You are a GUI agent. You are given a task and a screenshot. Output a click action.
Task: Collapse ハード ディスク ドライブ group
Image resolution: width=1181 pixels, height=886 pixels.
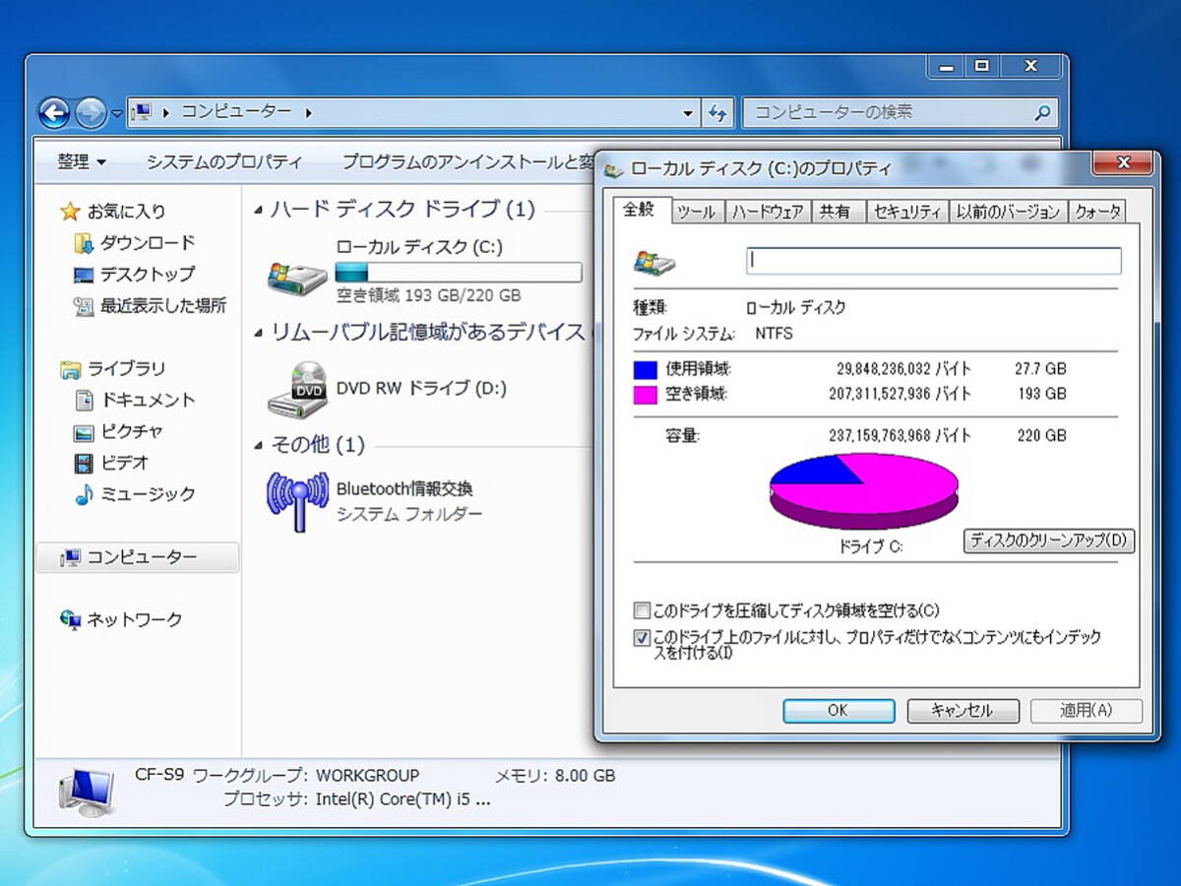pos(259,210)
